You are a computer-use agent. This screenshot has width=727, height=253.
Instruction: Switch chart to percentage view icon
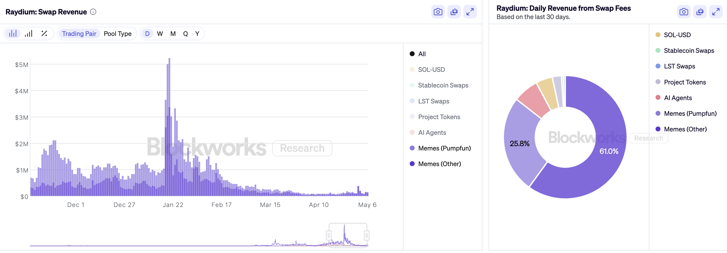pos(44,33)
